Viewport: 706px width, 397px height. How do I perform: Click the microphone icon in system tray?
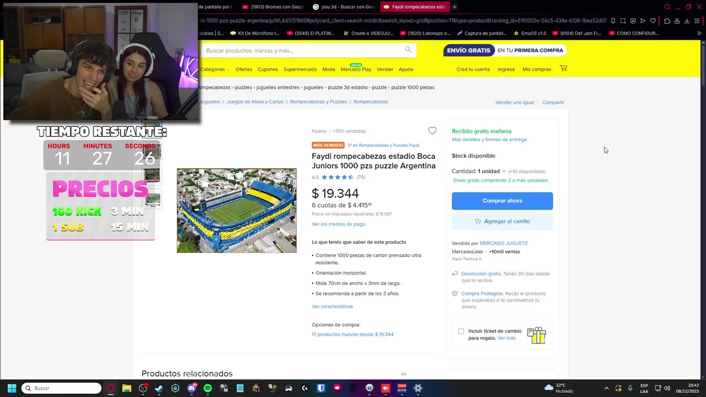[x=630, y=388]
